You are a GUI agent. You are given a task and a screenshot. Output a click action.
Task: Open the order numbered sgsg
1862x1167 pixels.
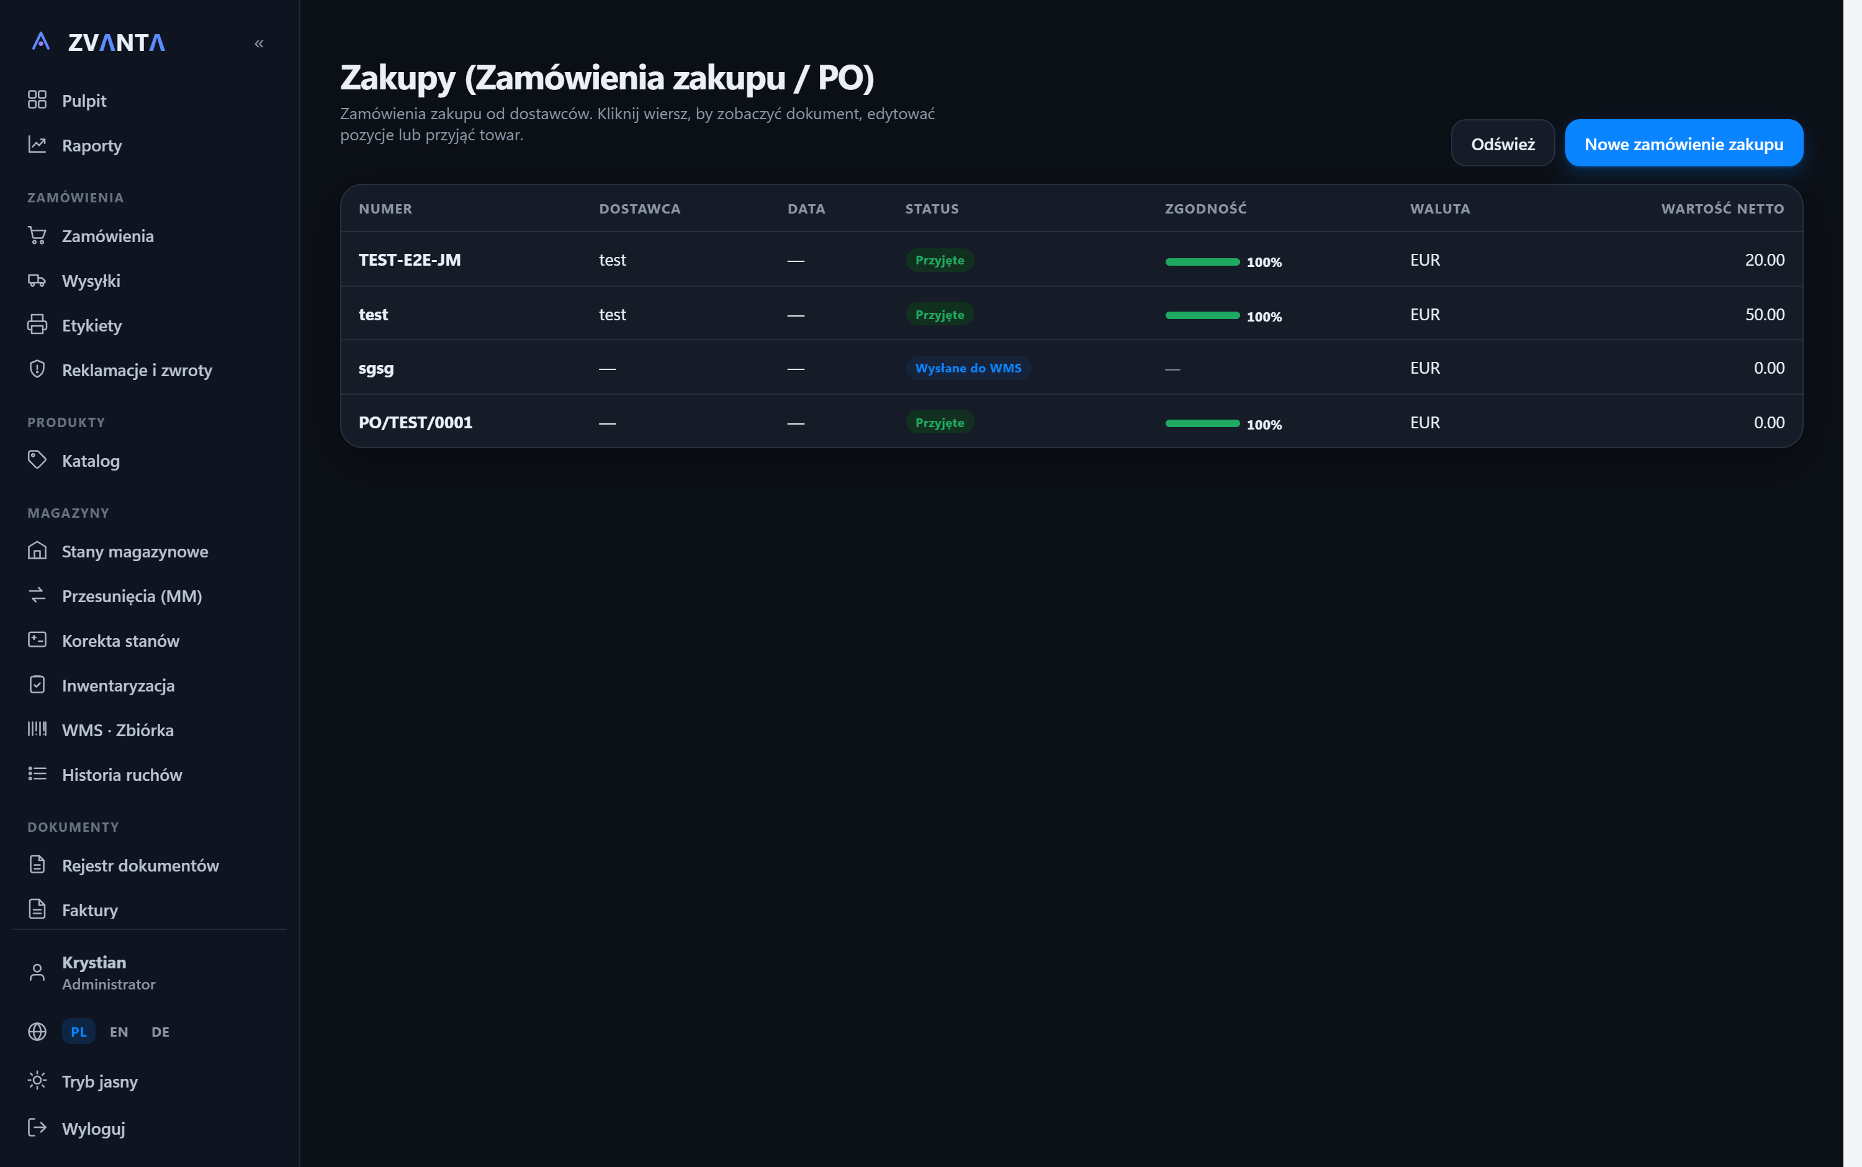coord(376,368)
